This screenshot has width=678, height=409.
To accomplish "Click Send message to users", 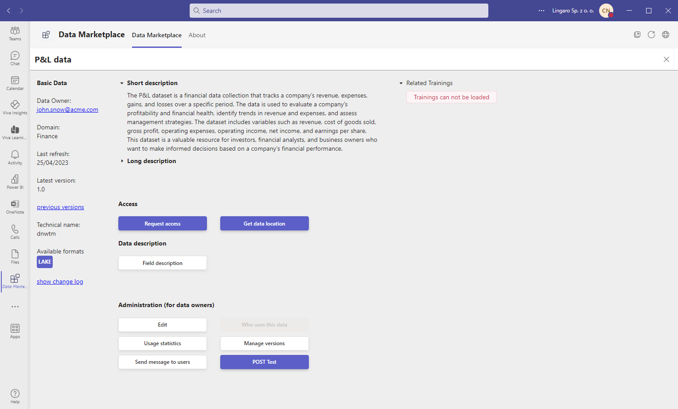I will tap(163, 362).
